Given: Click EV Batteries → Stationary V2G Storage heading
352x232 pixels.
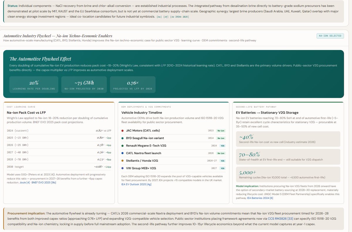Looking at the screenshot, I should point(267,112).
